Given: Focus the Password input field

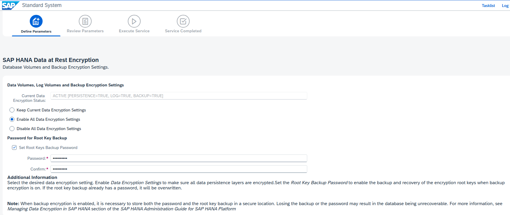Looking at the screenshot, I should 179,158.
